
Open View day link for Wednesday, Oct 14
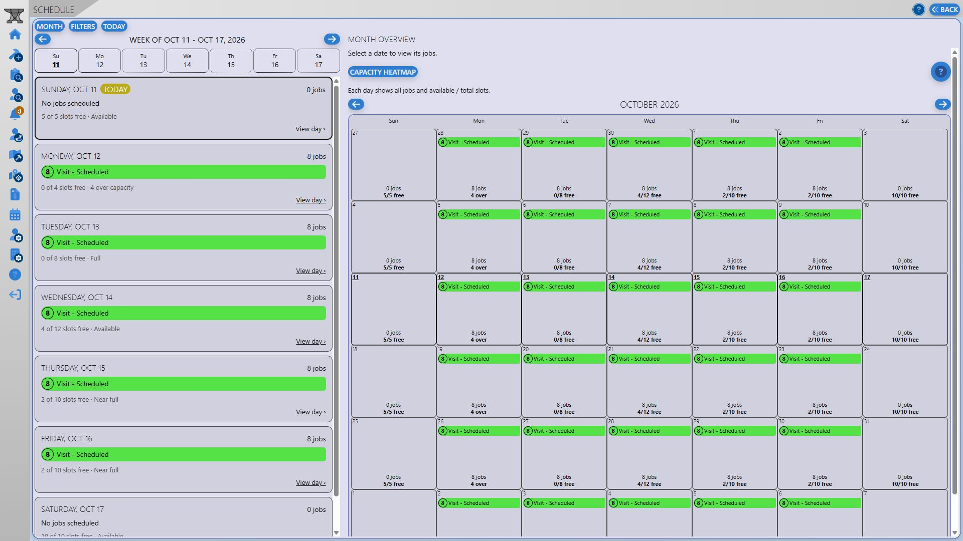(x=310, y=341)
